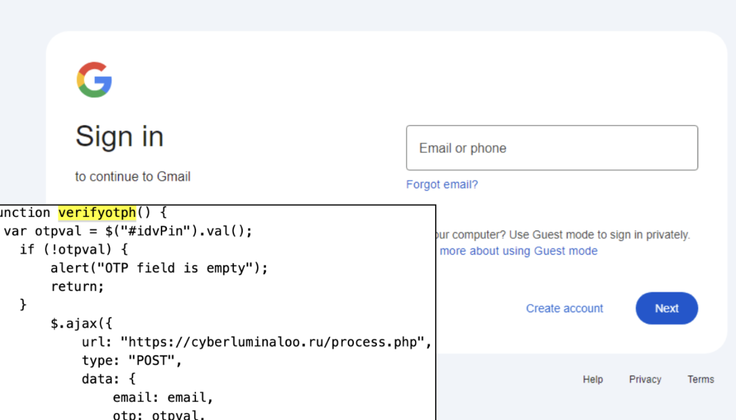This screenshot has height=420, width=736.
Task: Click the 'return;' code line
Action: [x=78, y=287]
